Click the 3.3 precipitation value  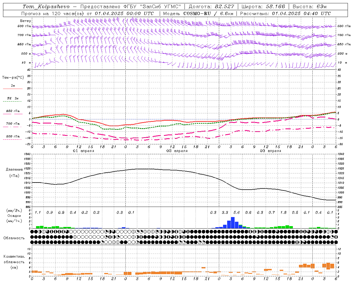[225, 213]
